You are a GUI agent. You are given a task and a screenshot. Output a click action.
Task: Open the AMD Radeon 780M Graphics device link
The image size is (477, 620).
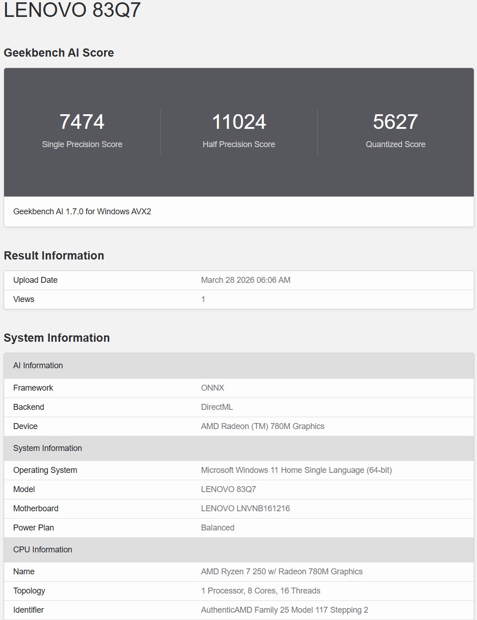tap(263, 426)
